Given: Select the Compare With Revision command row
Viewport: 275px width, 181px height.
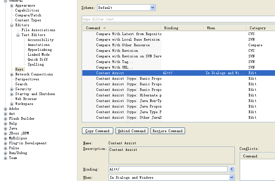Looking at the screenshot, I should pos(117,51).
